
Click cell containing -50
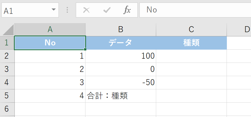[x=121, y=83]
